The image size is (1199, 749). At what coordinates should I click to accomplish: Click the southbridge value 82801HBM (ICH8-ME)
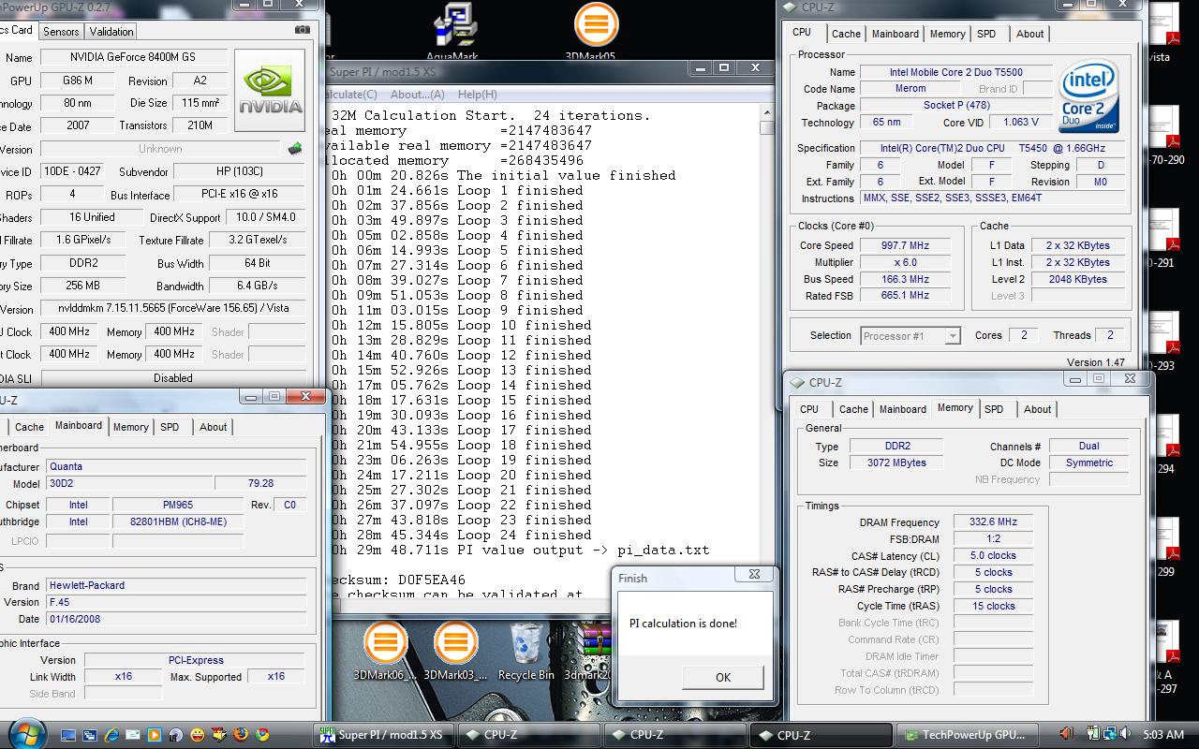[179, 521]
